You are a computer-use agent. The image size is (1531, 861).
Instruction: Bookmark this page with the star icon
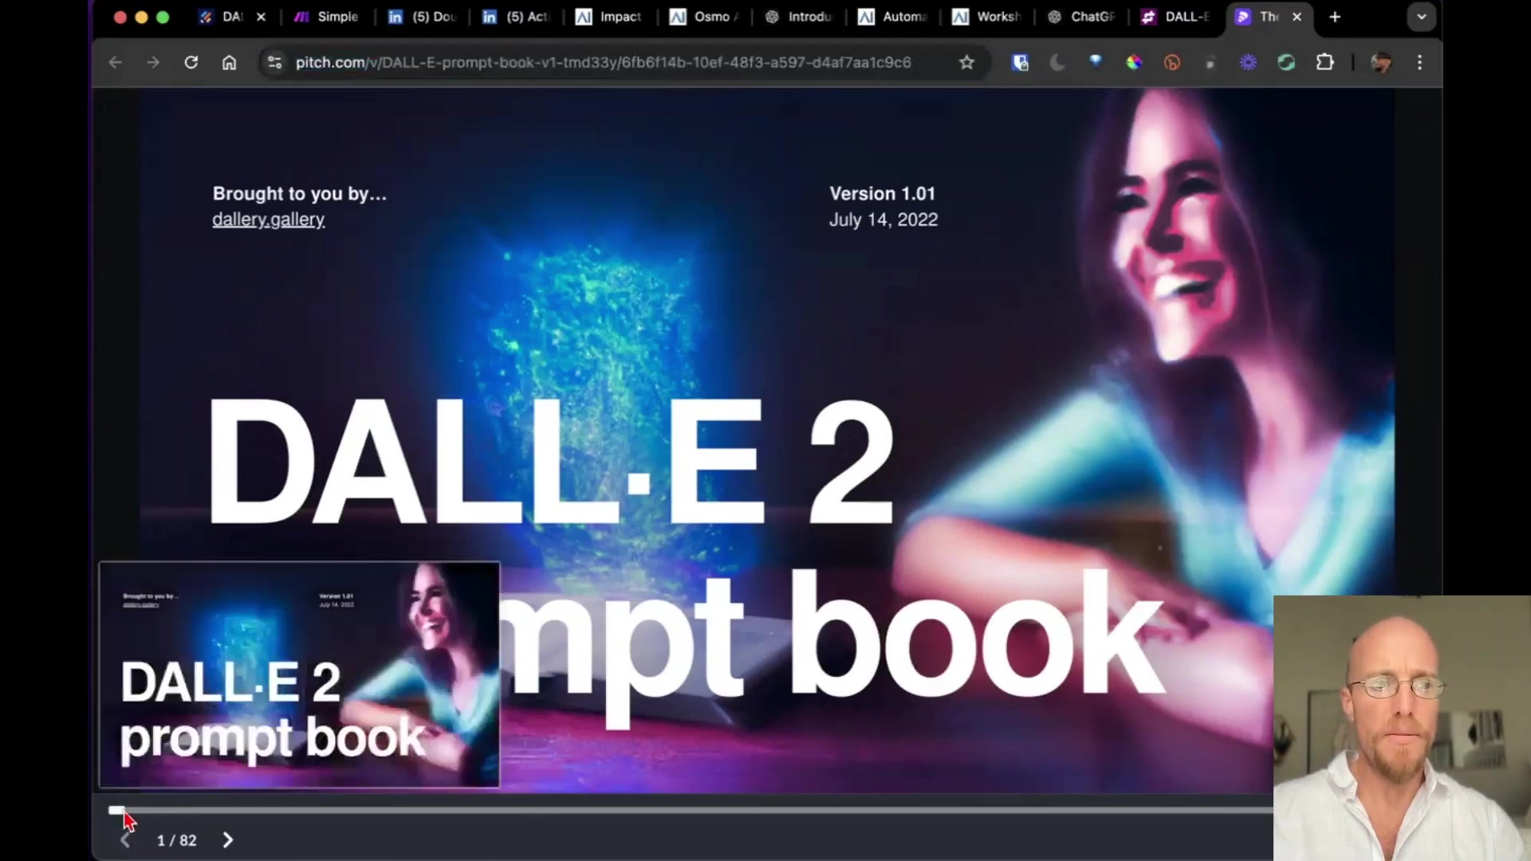pyautogui.click(x=966, y=62)
